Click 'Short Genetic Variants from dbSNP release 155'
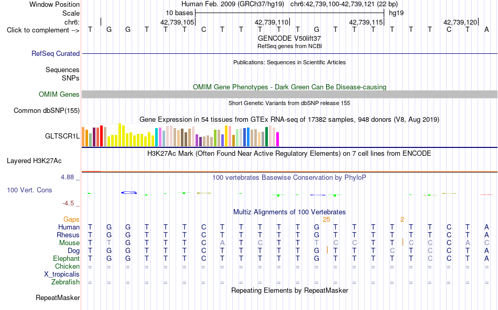498x310 pixels. [289, 103]
